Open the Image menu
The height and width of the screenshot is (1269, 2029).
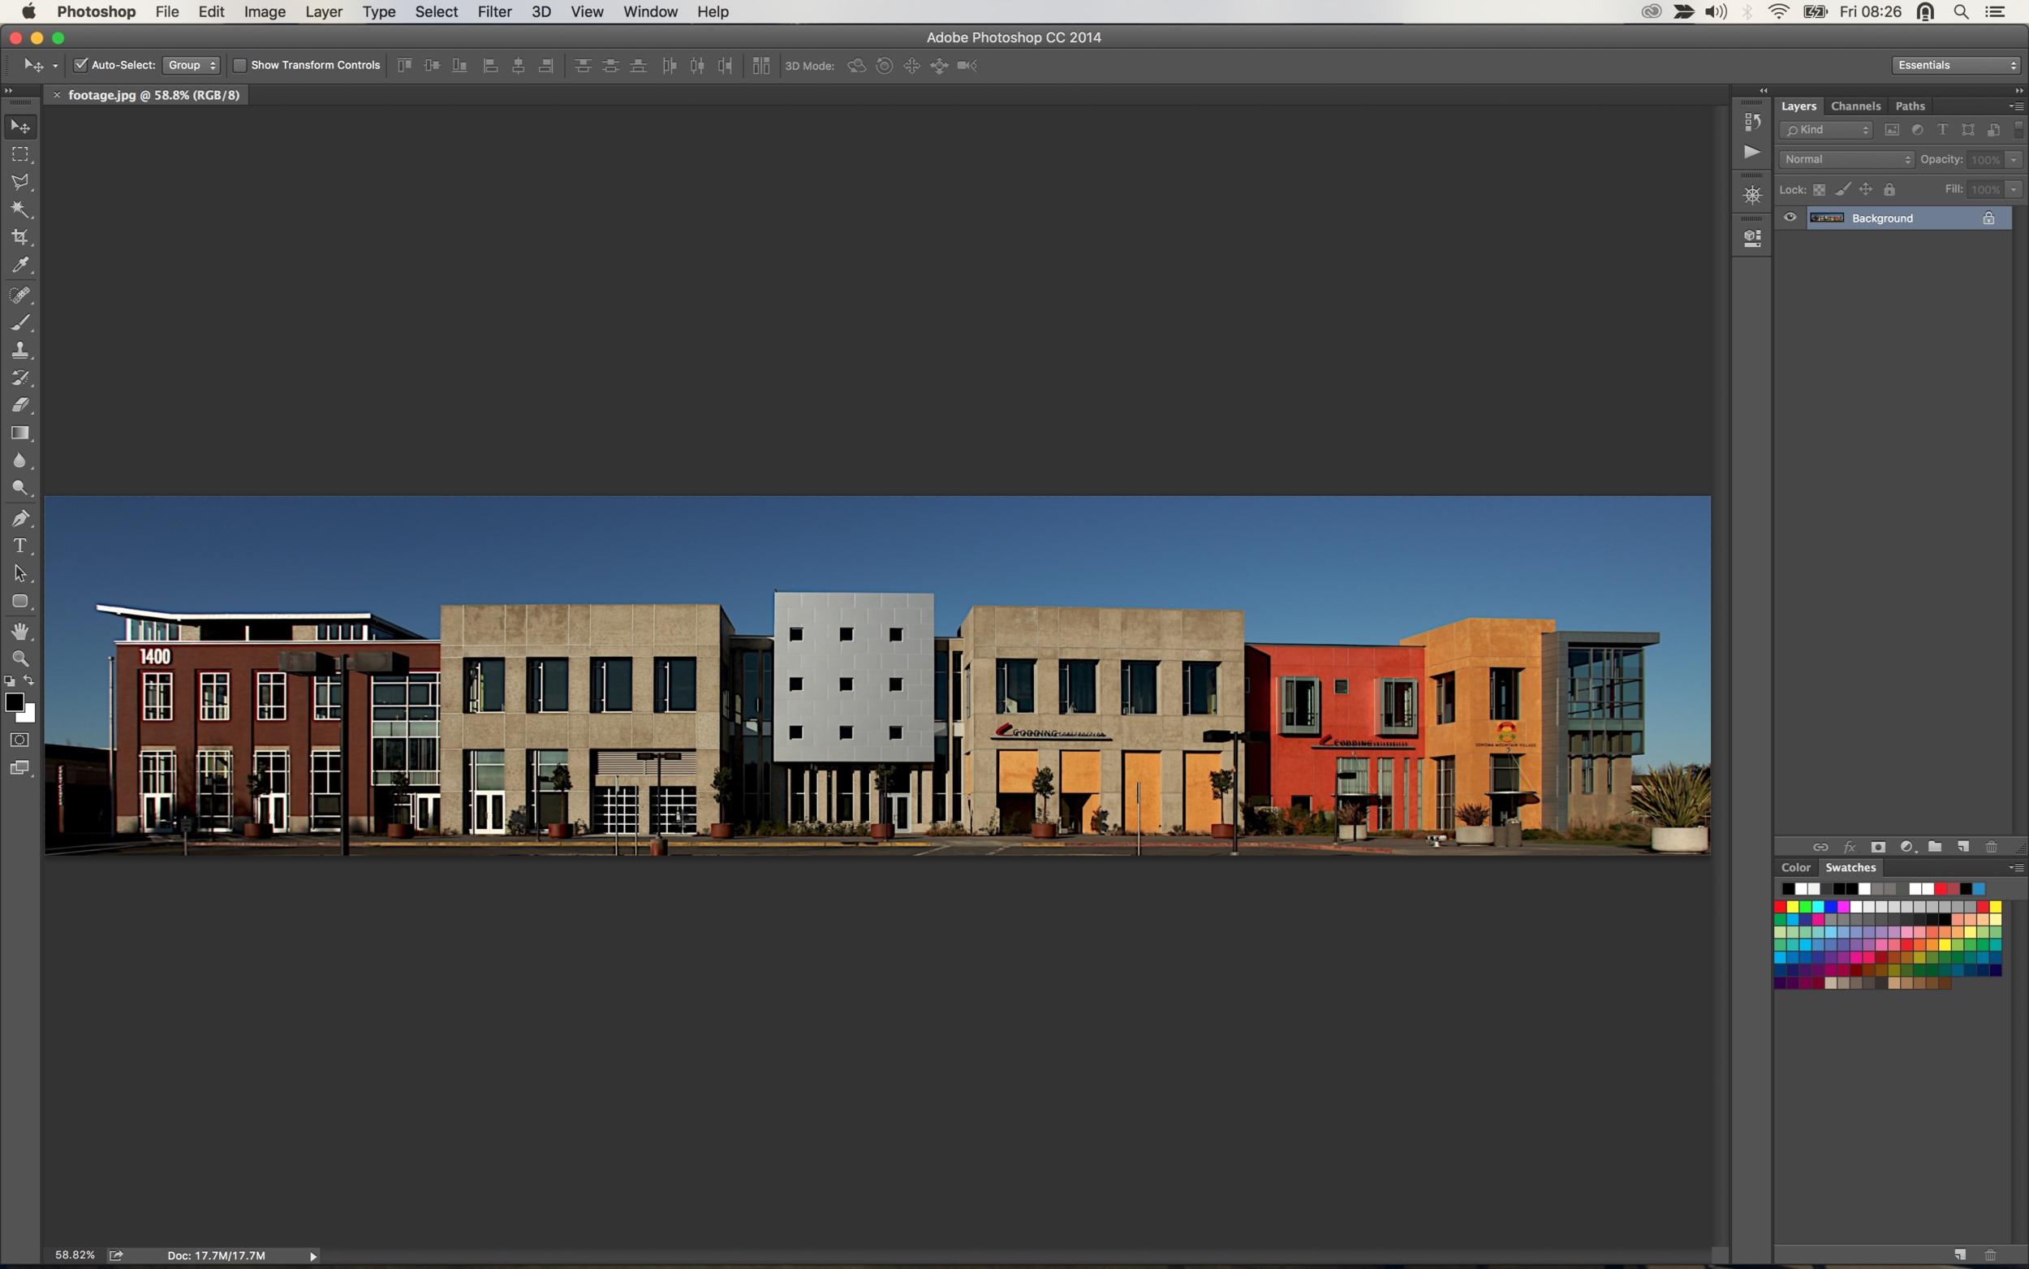[265, 11]
